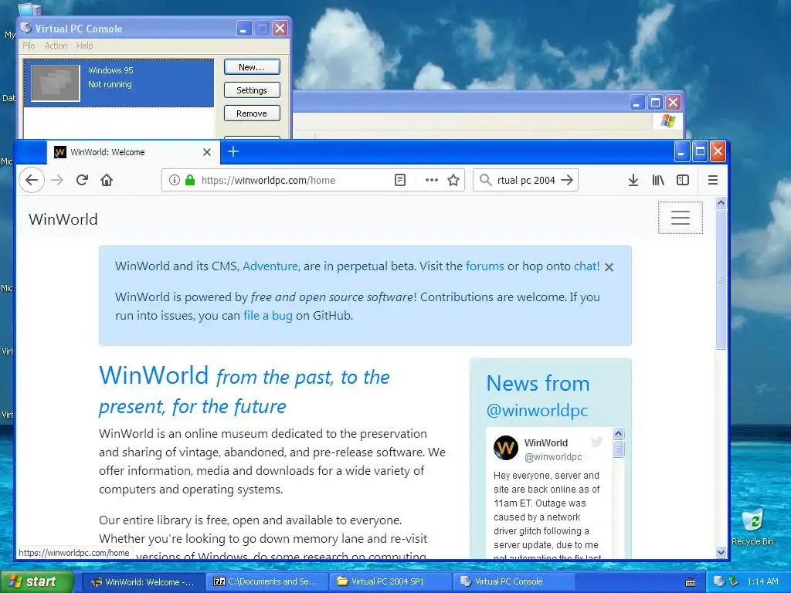Open Help menu in Virtual PC Console
The height and width of the screenshot is (593, 791).
tap(85, 46)
